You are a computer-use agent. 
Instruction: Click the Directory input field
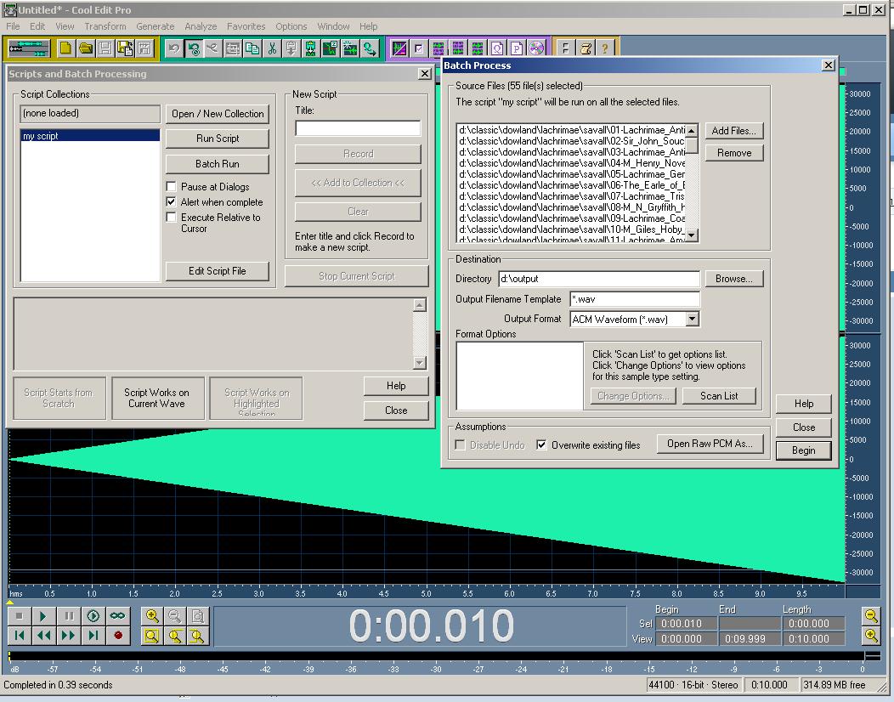[598, 279]
